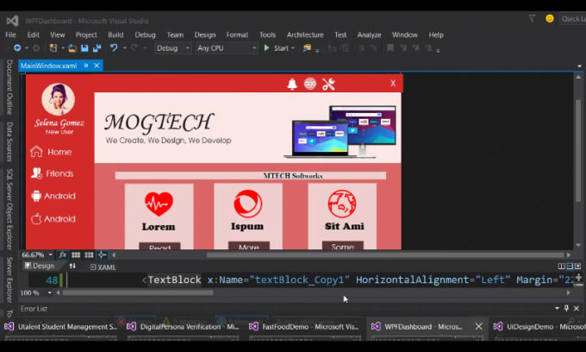Toggle auto hide pin on Error List
Image resolution: width=586 pixels, height=352 pixels.
click(x=566, y=308)
